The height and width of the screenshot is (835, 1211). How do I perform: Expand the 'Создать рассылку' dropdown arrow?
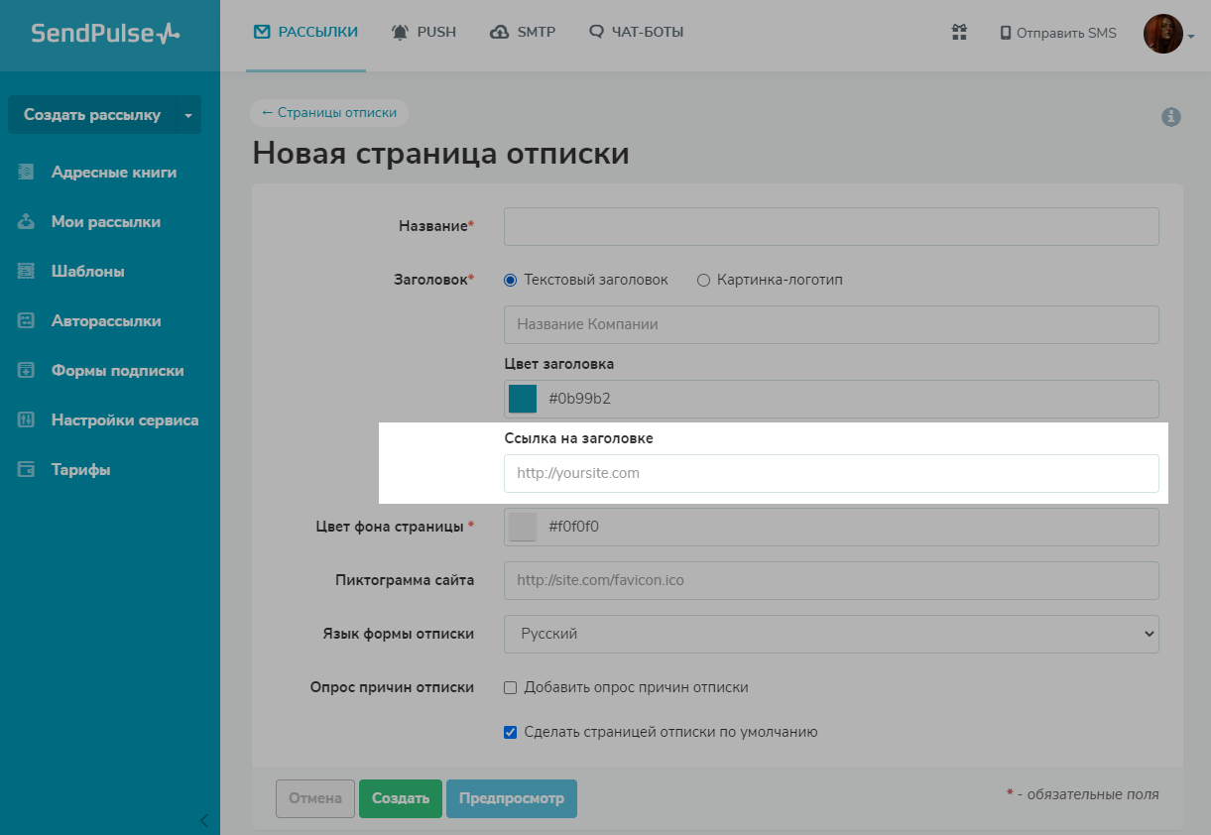coord(188,115)
